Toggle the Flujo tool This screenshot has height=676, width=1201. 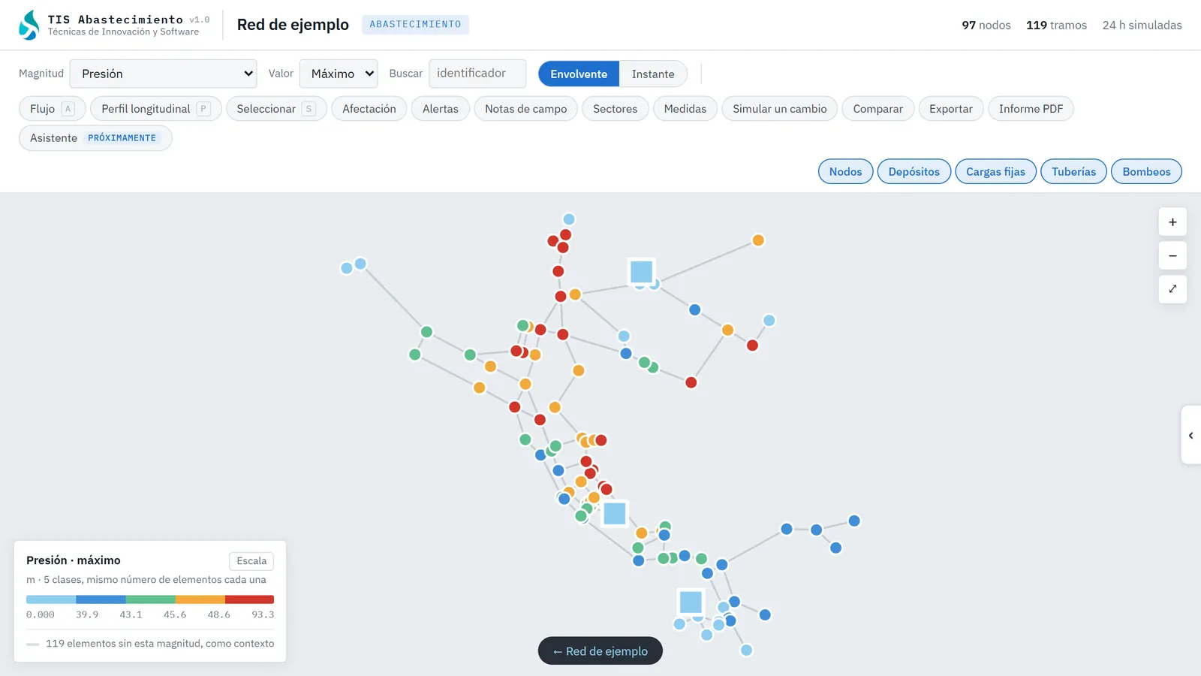click(53, 109)
